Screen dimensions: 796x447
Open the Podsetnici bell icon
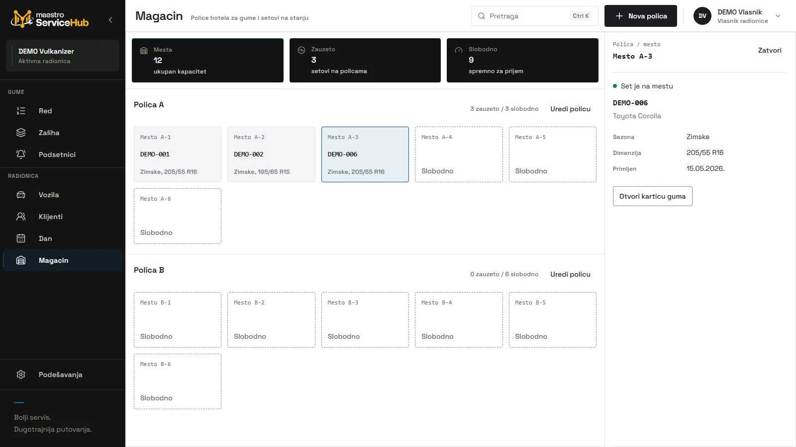coord(21,154)
